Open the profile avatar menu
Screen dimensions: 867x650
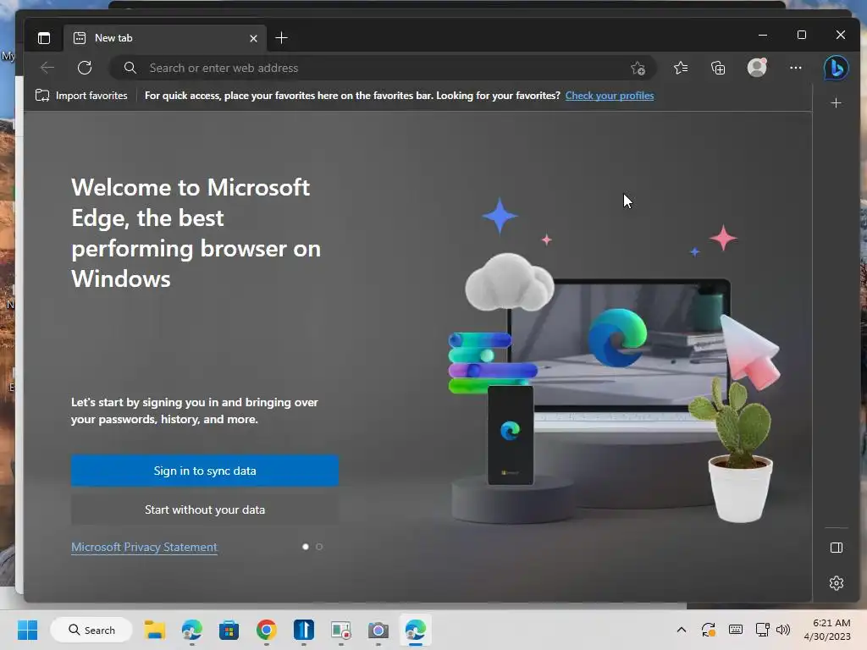pyautogui.click(x=757, y=68)
